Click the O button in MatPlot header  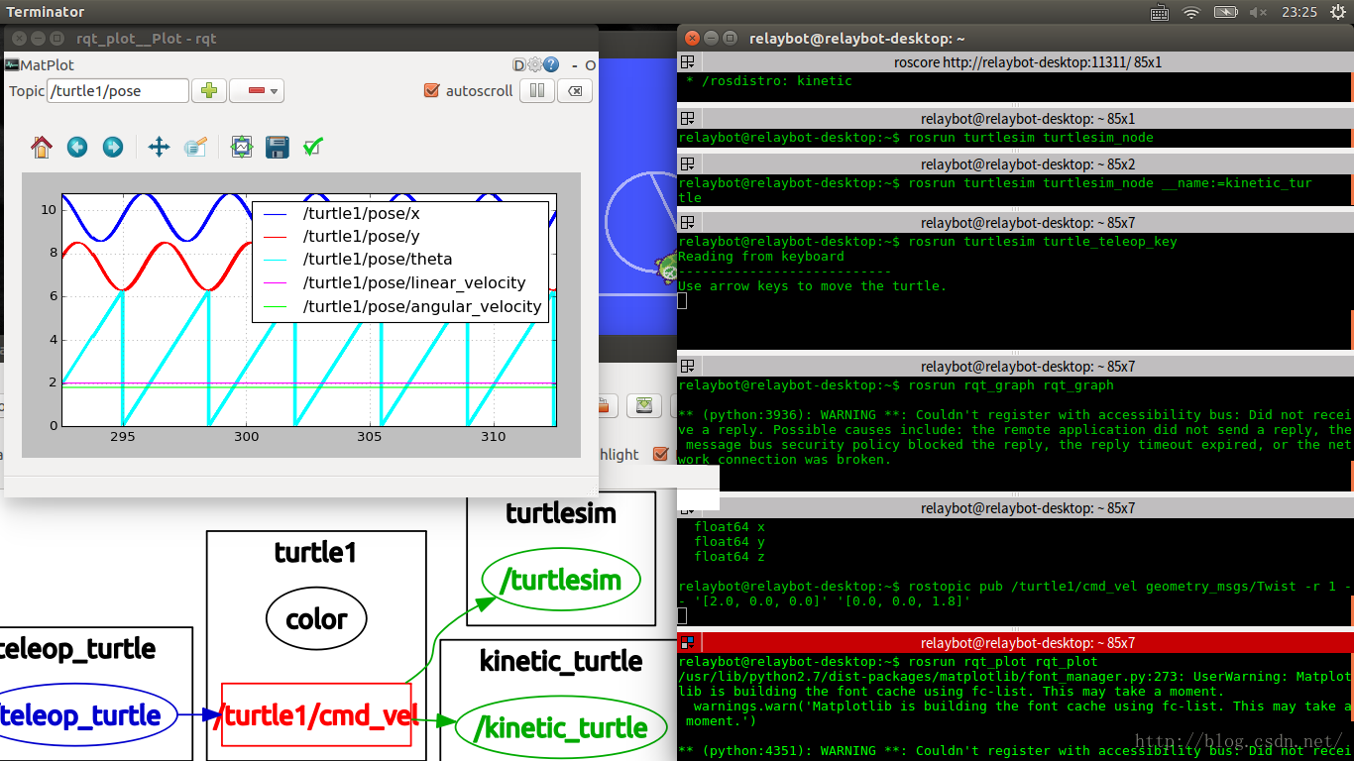590,65
